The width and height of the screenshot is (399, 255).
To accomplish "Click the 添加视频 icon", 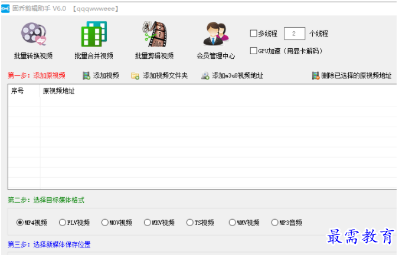I will point(87,76).
